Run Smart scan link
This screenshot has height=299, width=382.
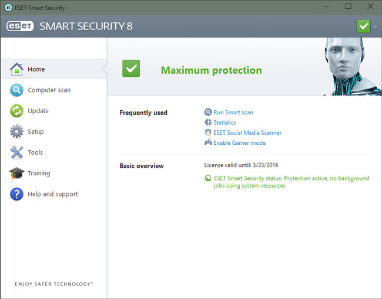pyautogui.click(x=233, y=113)
